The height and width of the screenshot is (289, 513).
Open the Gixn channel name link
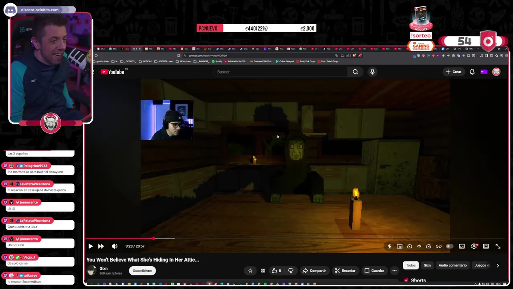[103, 269]
